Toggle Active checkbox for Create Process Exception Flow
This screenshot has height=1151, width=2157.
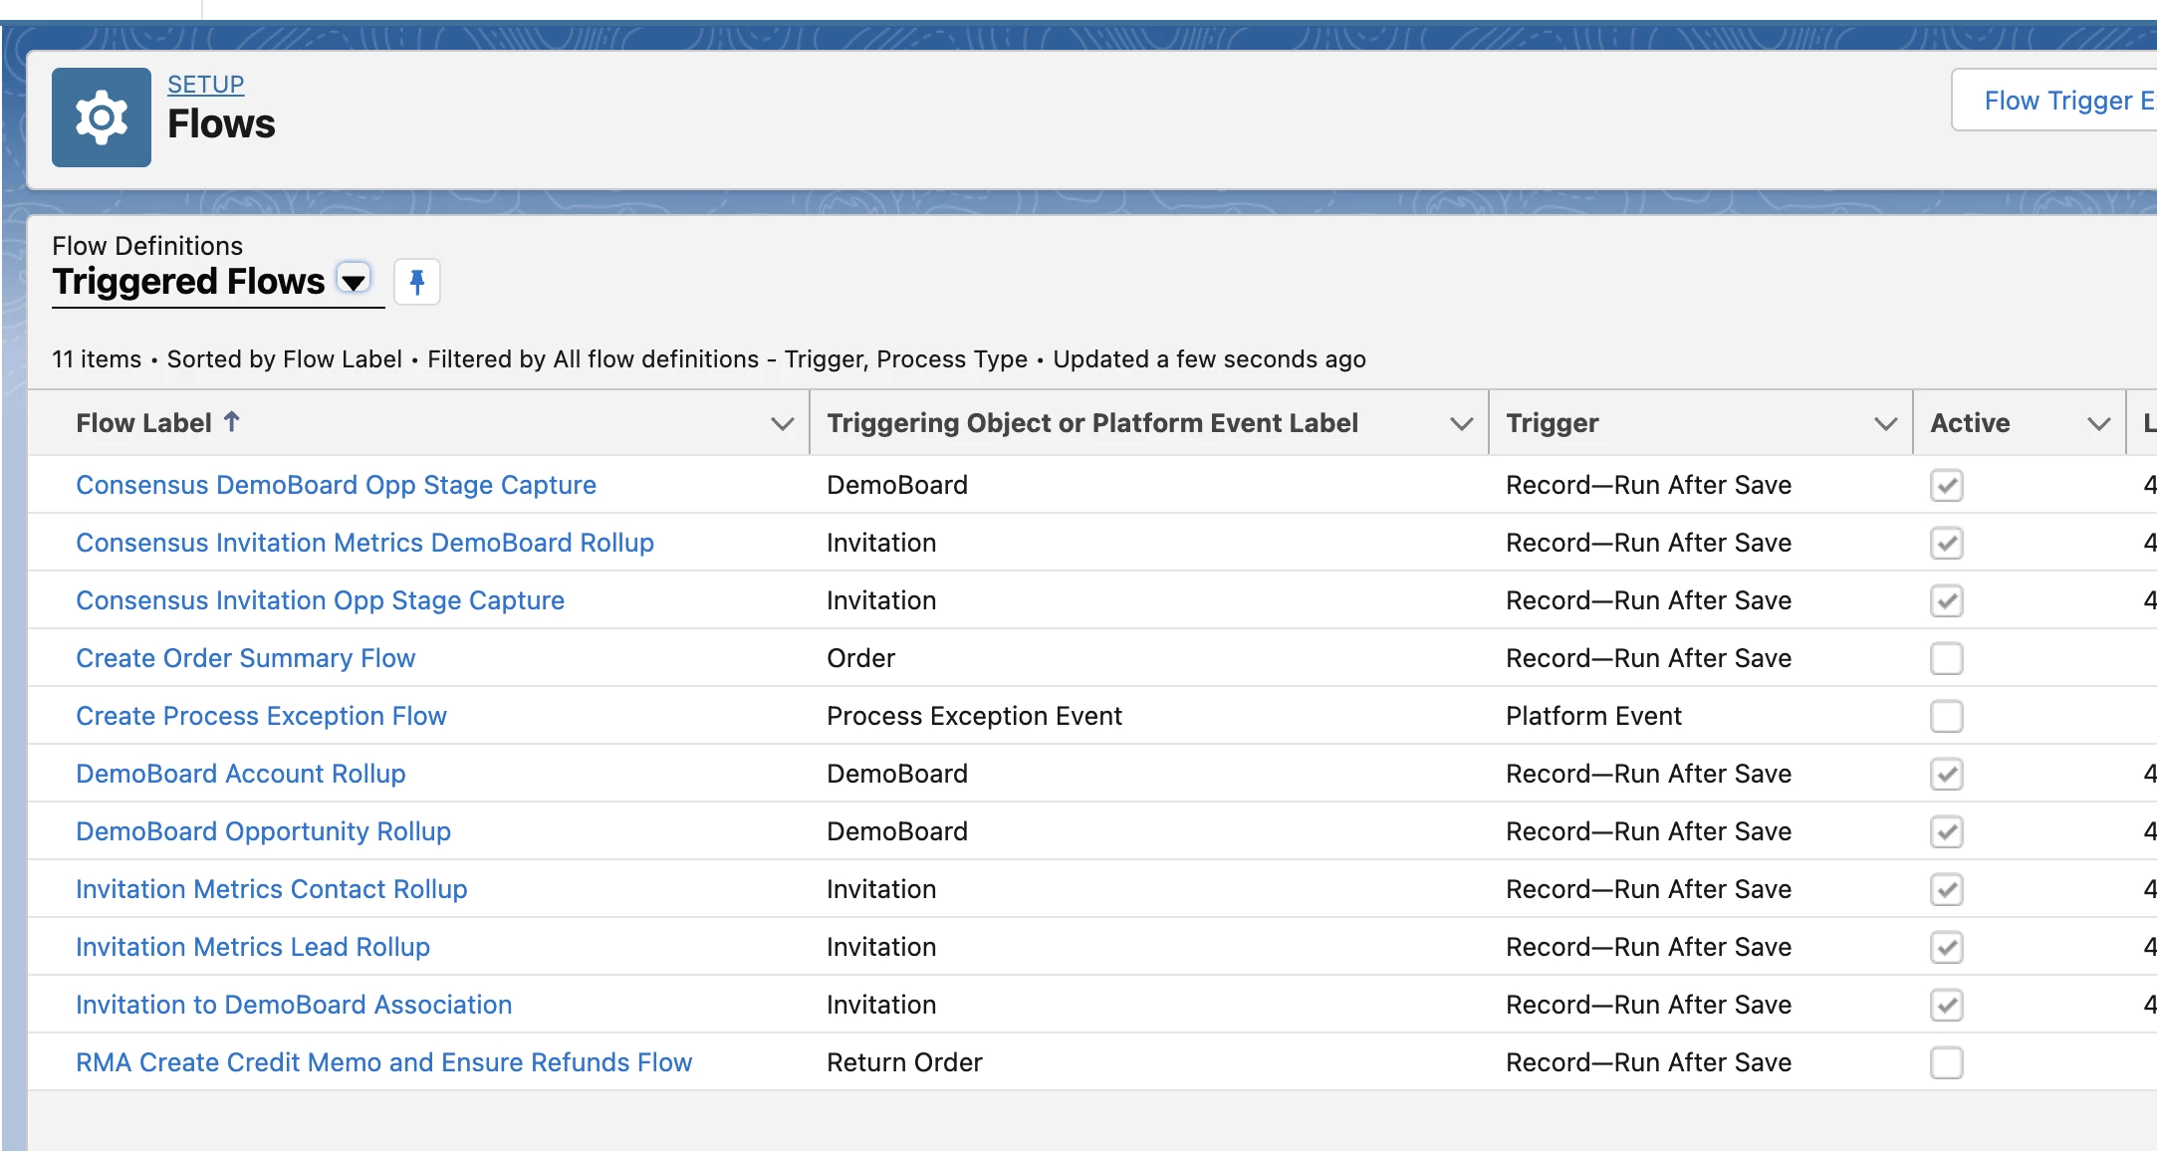1946,716
